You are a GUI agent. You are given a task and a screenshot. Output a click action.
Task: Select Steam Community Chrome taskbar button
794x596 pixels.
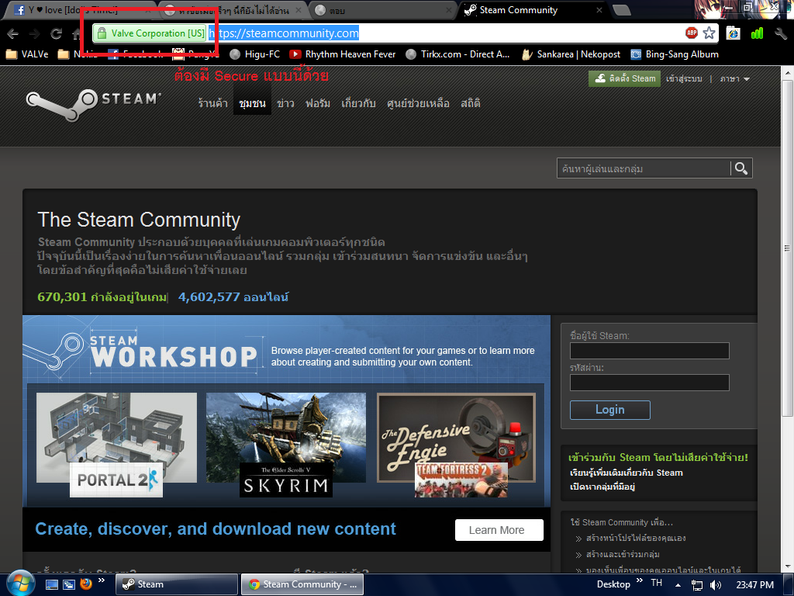[302, 584]
